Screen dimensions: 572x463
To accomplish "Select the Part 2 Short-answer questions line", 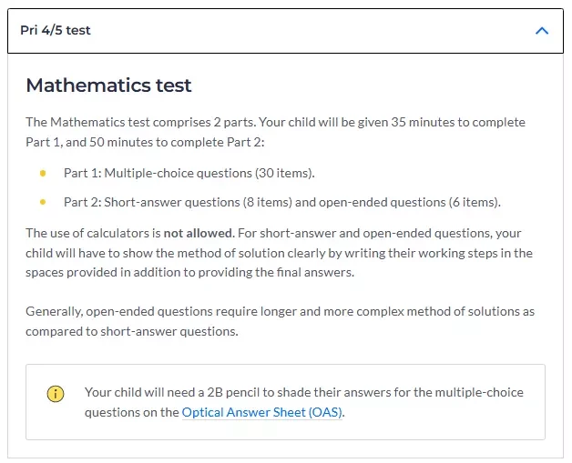I will [282, 202].
